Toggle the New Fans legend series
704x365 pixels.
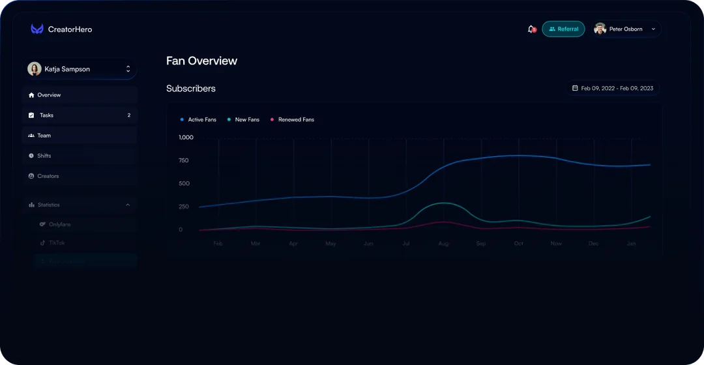click(x=243, y=120)
